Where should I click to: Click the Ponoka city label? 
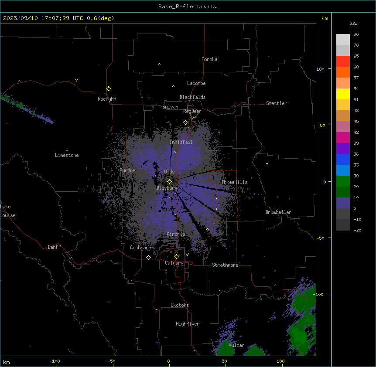[209, 59]
